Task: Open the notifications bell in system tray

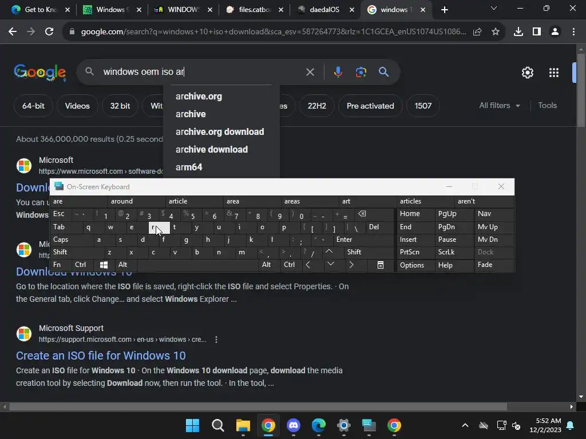Action: [571, 425]
